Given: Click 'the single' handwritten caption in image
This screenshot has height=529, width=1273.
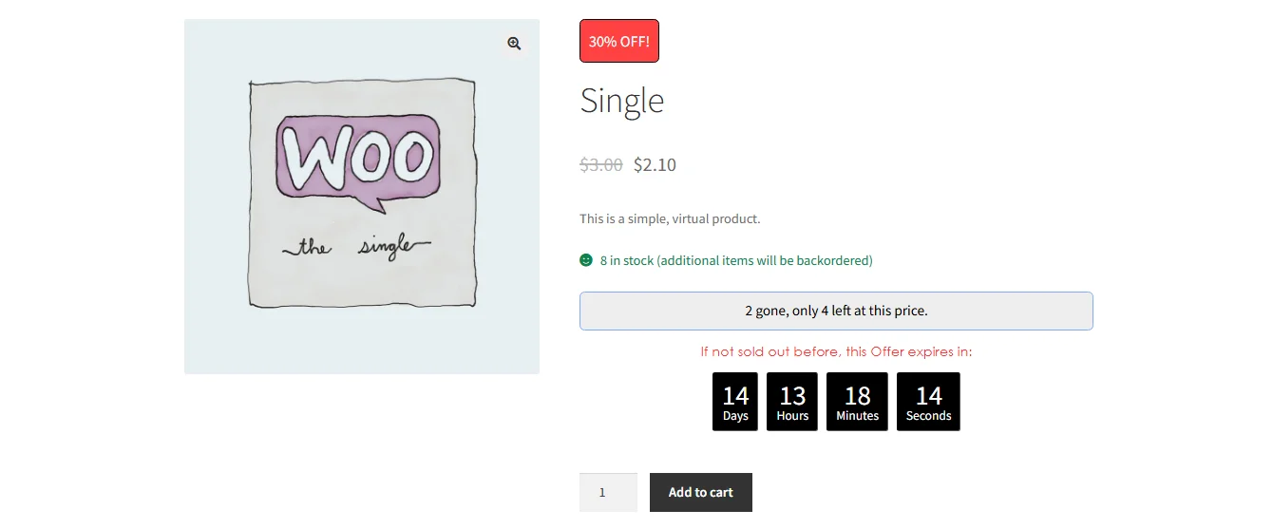Looking at the screenshot, I should click(357, 247).
